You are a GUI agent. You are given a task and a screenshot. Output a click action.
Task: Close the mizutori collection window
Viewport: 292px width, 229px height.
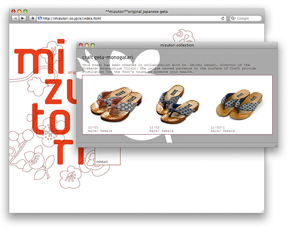(81, 45)
